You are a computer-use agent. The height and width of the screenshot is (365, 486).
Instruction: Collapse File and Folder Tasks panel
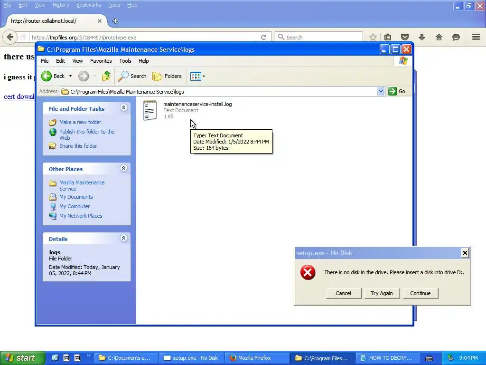pyautogui.click(x=123, y=108)
